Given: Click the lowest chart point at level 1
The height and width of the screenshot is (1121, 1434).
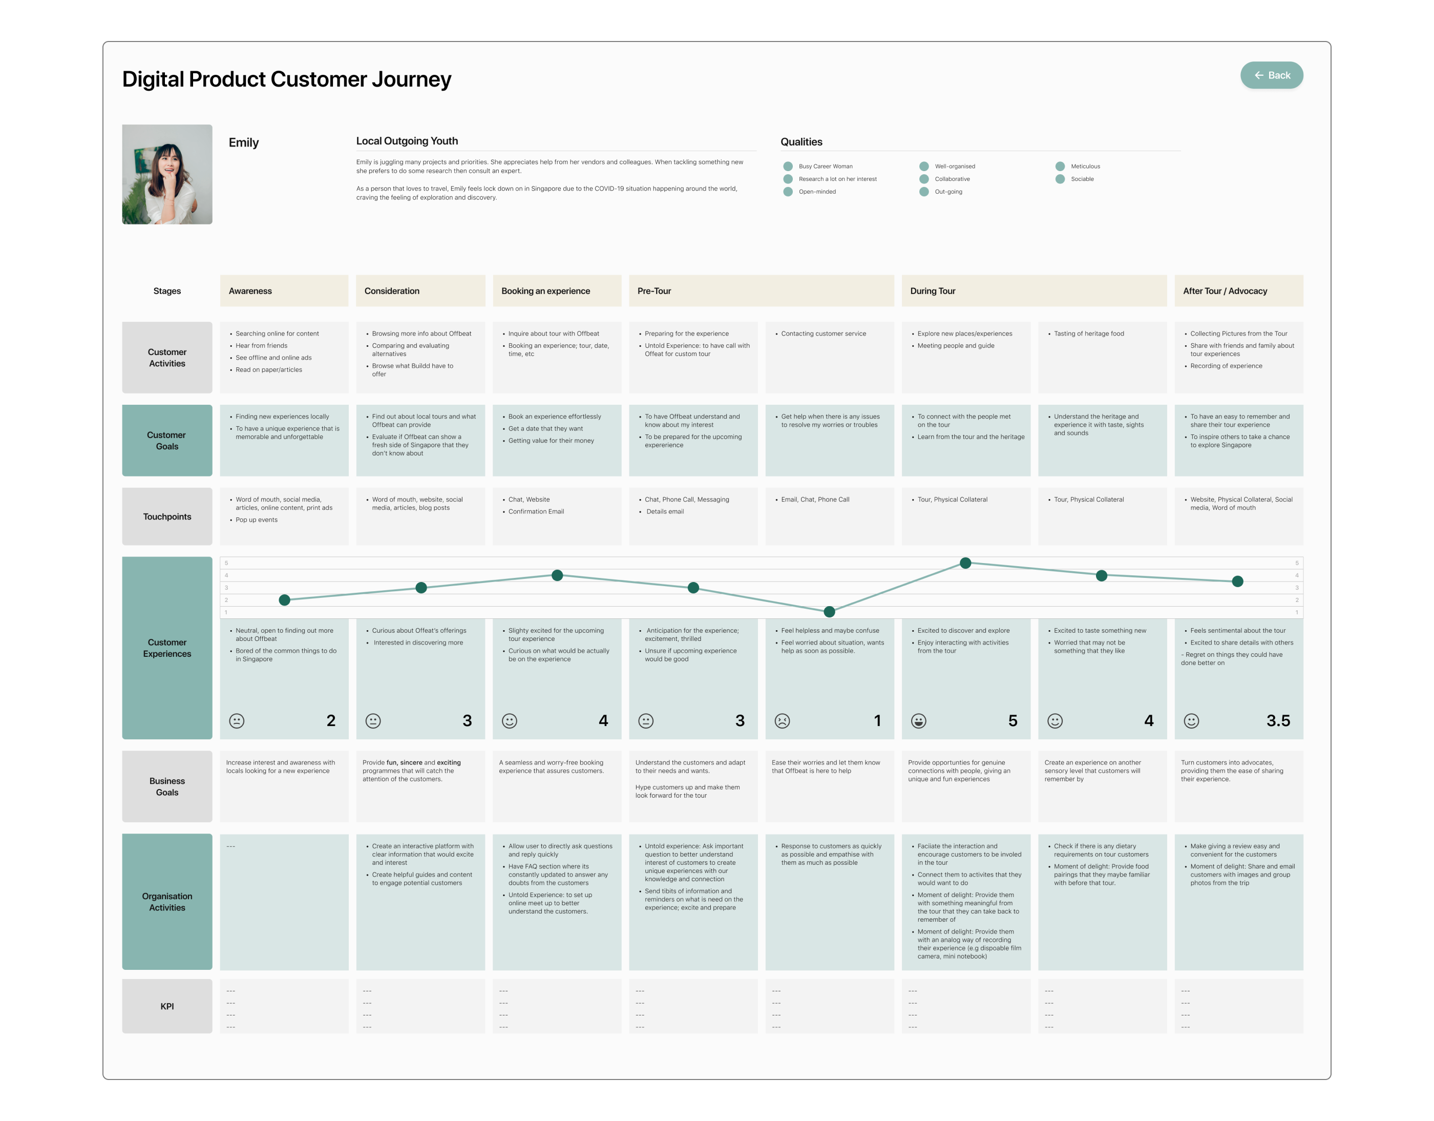Looking at the screenshot, I should point(829,611).
